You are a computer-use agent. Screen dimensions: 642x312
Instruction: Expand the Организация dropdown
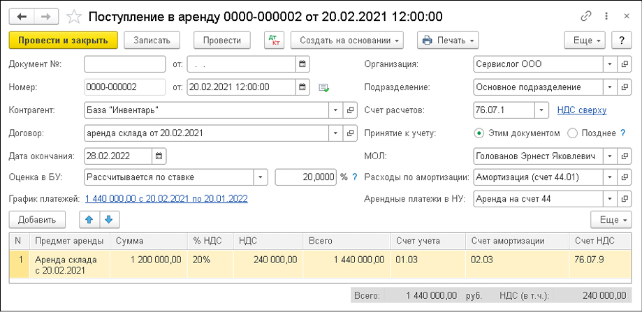(610, 64)
